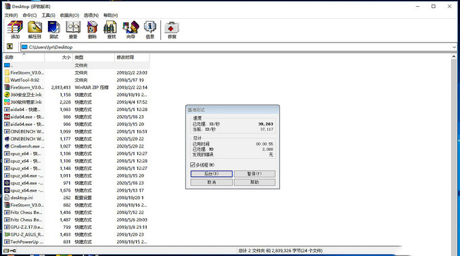The height and width of the screenshot is (256, 460).
Task: Select the FireStorm_V3.0 ZIP archive icon
Action: 7,87
